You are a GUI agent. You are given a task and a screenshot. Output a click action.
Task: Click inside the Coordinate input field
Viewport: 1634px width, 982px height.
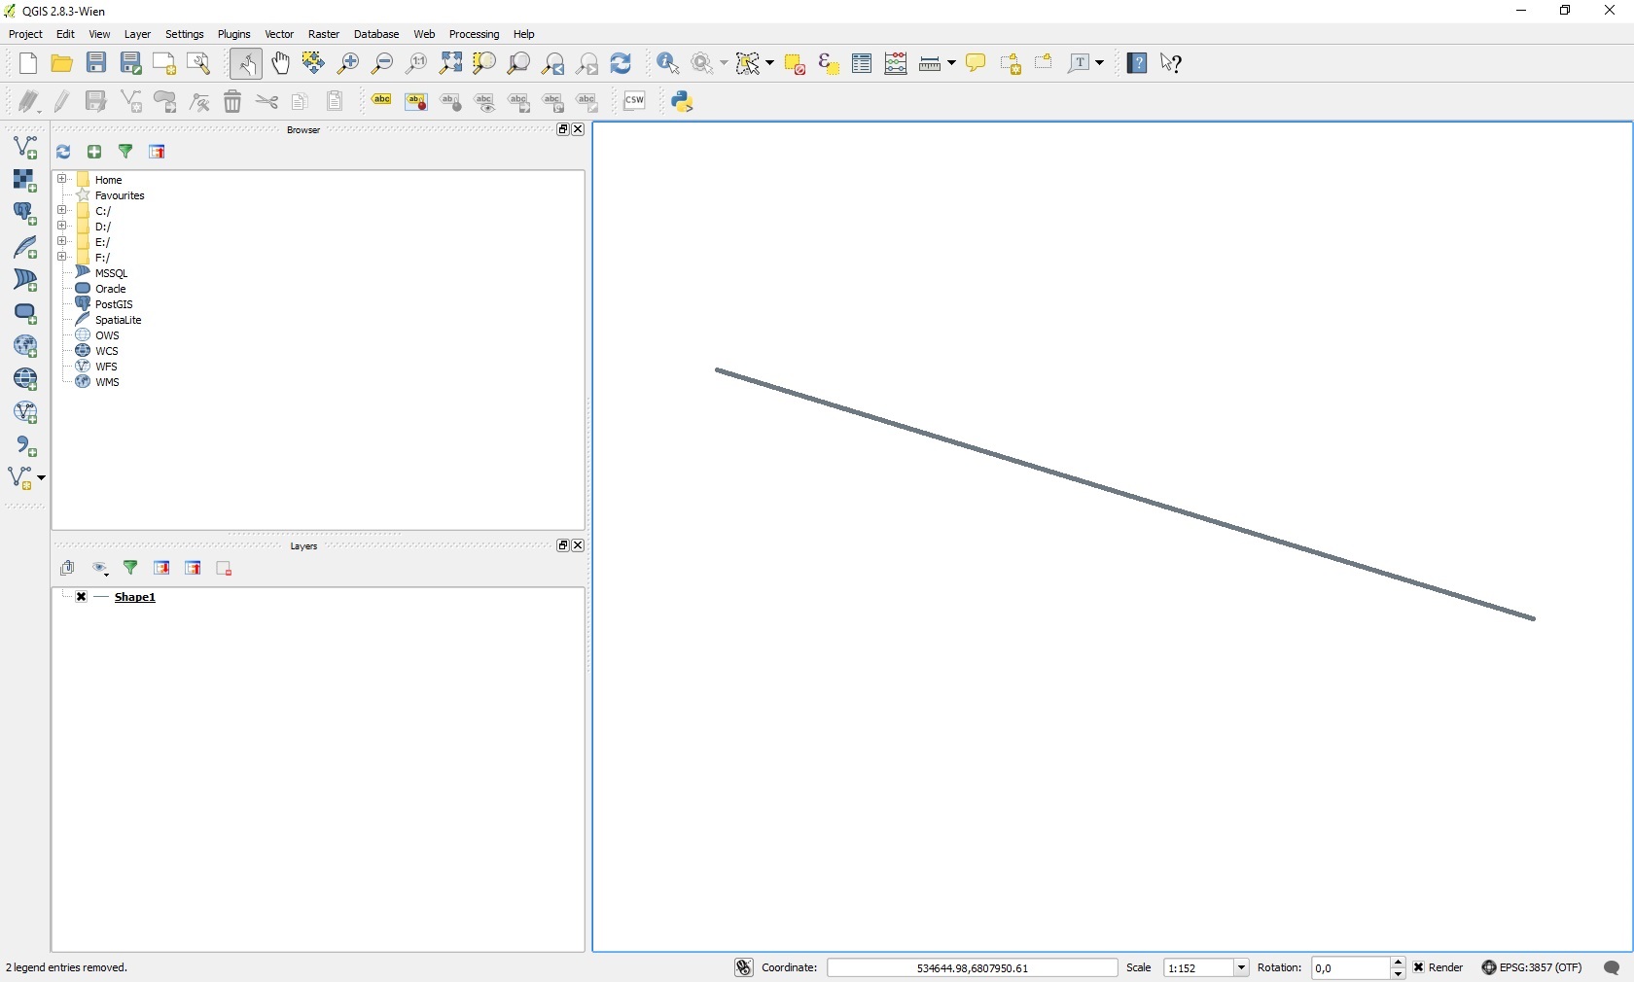[972, 967]
